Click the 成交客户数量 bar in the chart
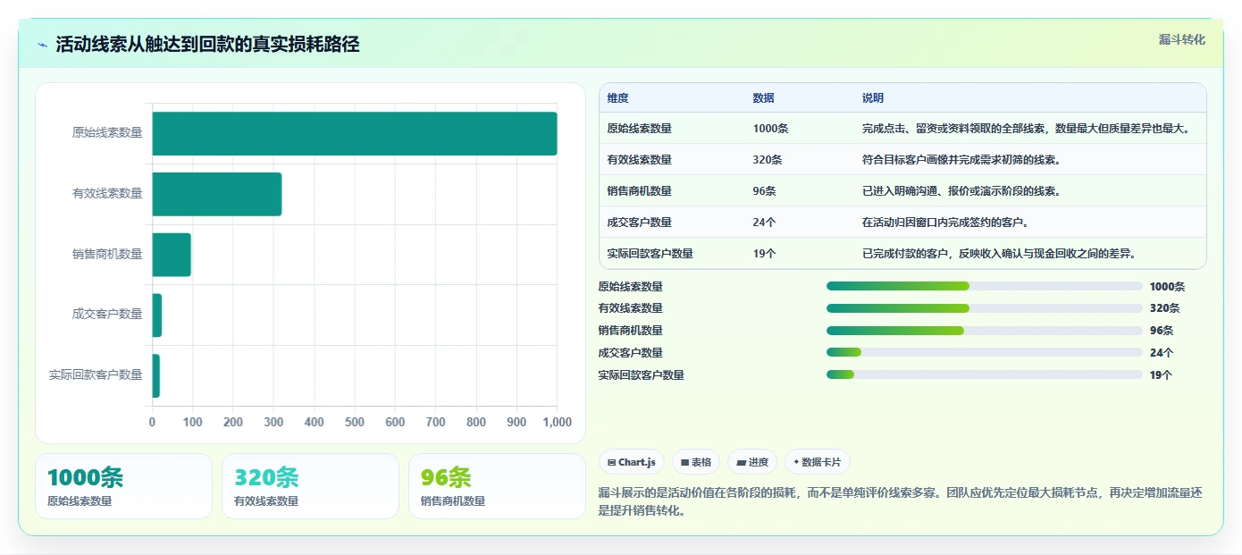The height and width of the screenshot is (555, 1242). [157, 315]
